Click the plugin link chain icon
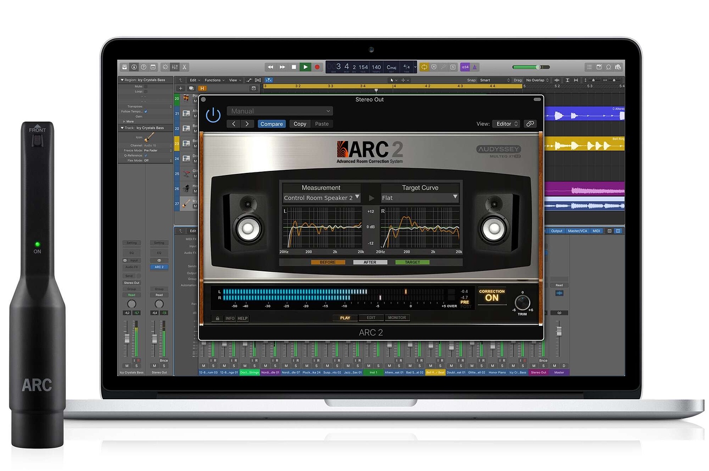 pos(530,124)
